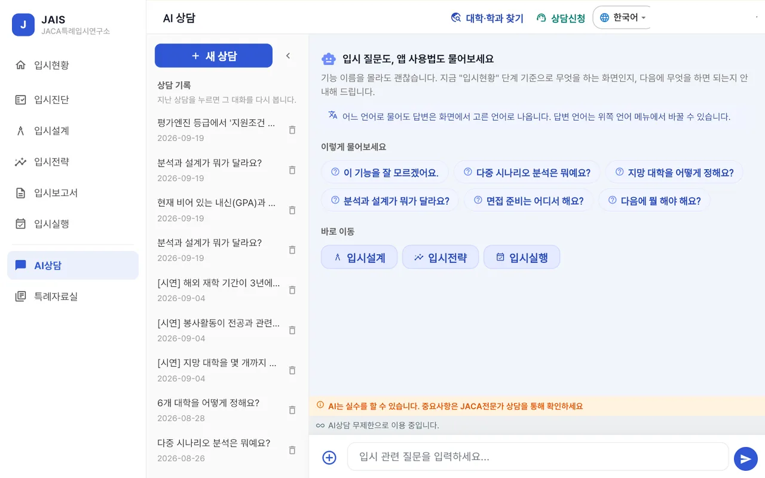The image size is (765, 478).
Task: Click the attach plus icon beside input
Action: tap(329, 457)
